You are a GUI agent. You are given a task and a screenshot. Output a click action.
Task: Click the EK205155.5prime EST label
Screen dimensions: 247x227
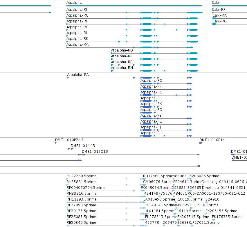click(x=221, y=211)
